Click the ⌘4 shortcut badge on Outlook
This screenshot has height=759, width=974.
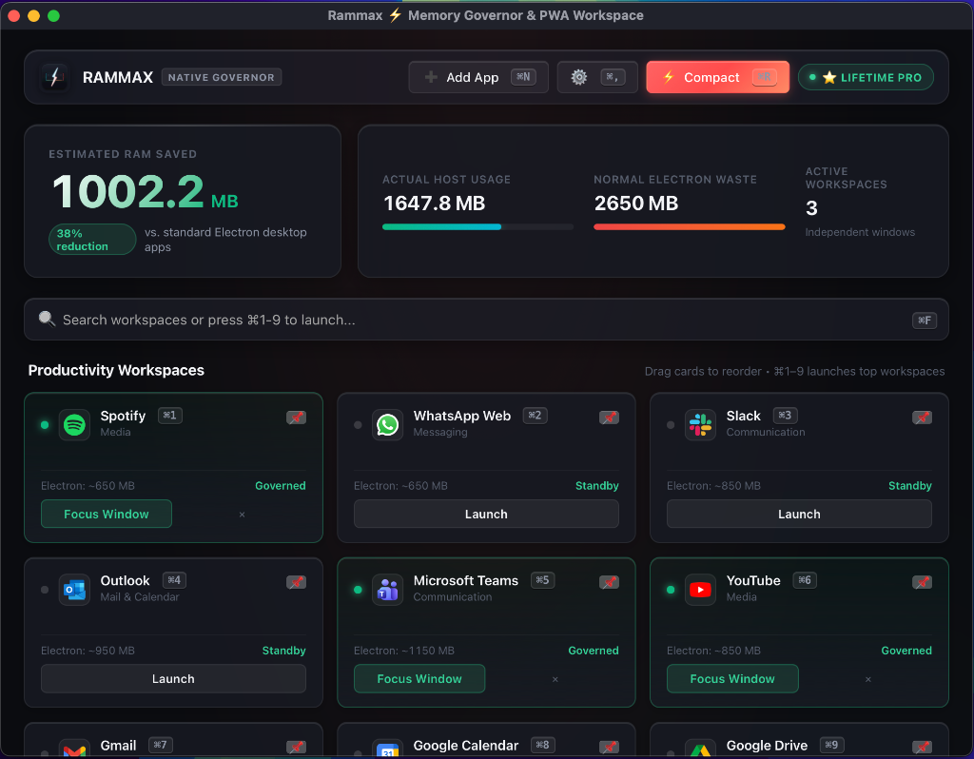click(174, 579)
